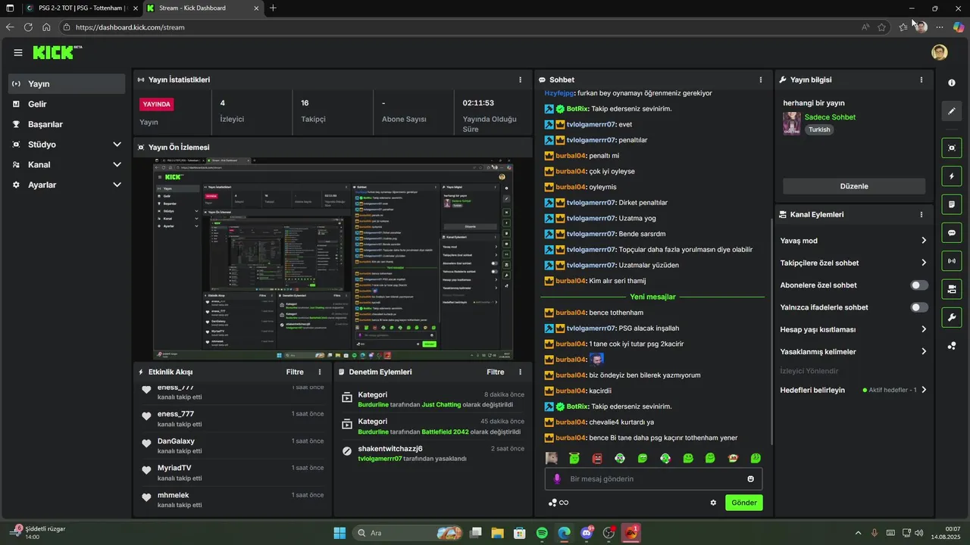This screenshot has height=545, width=970.
Task: Open Etkinlik Akışı panel three-dot menu
Action: click(320, 372)
